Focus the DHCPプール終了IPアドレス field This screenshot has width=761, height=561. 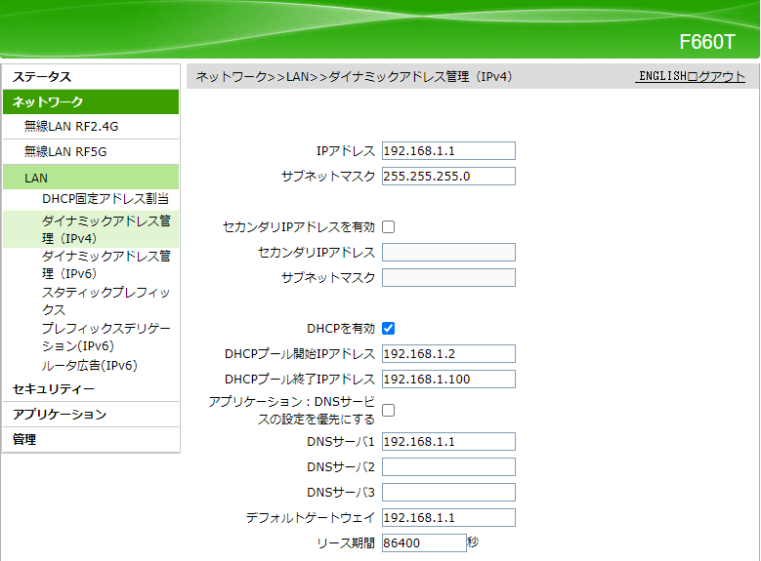click(x=448, y=379)
